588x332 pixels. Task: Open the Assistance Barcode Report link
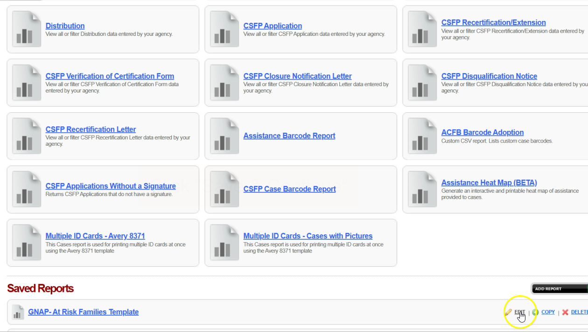click(289, 136)
